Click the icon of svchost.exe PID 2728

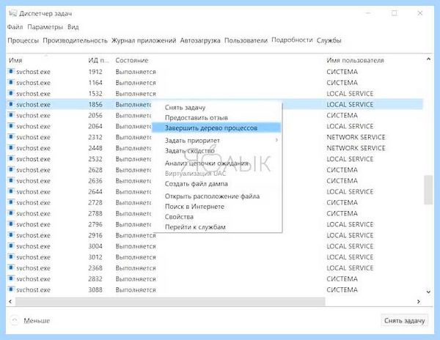tap(11, 202)
